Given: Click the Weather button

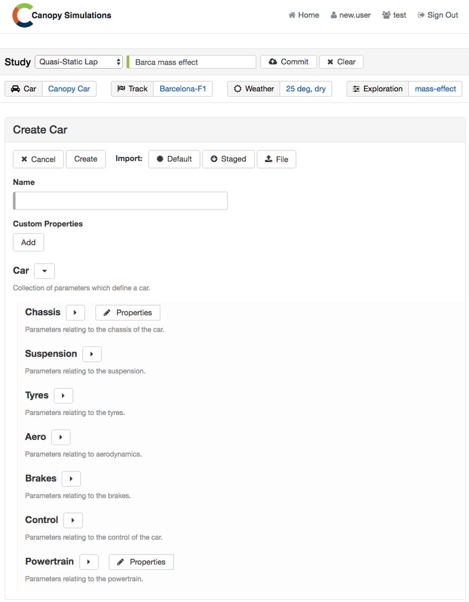Looking at the screenshot, I should tap(254, 89).
